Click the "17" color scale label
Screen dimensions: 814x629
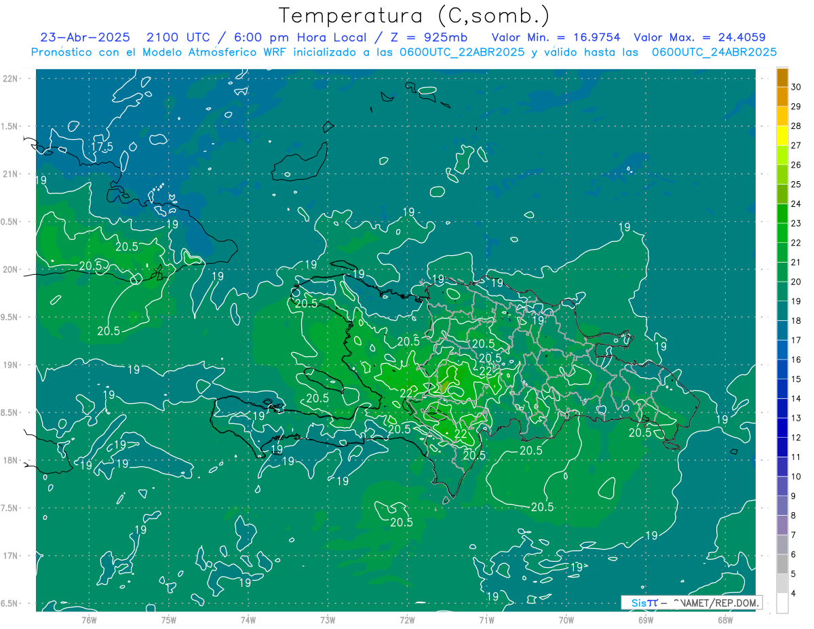pos(796,340)
